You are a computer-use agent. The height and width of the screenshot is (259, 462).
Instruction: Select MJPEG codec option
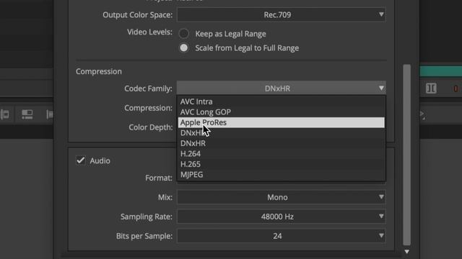pos(281,174)
